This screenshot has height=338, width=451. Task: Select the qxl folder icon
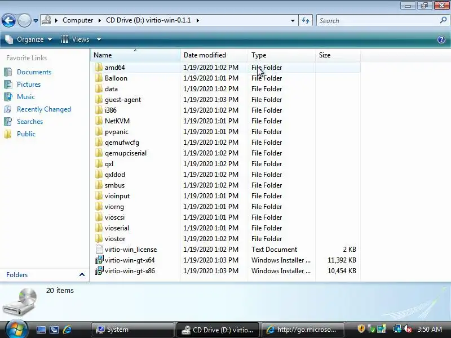pos(99,164)
